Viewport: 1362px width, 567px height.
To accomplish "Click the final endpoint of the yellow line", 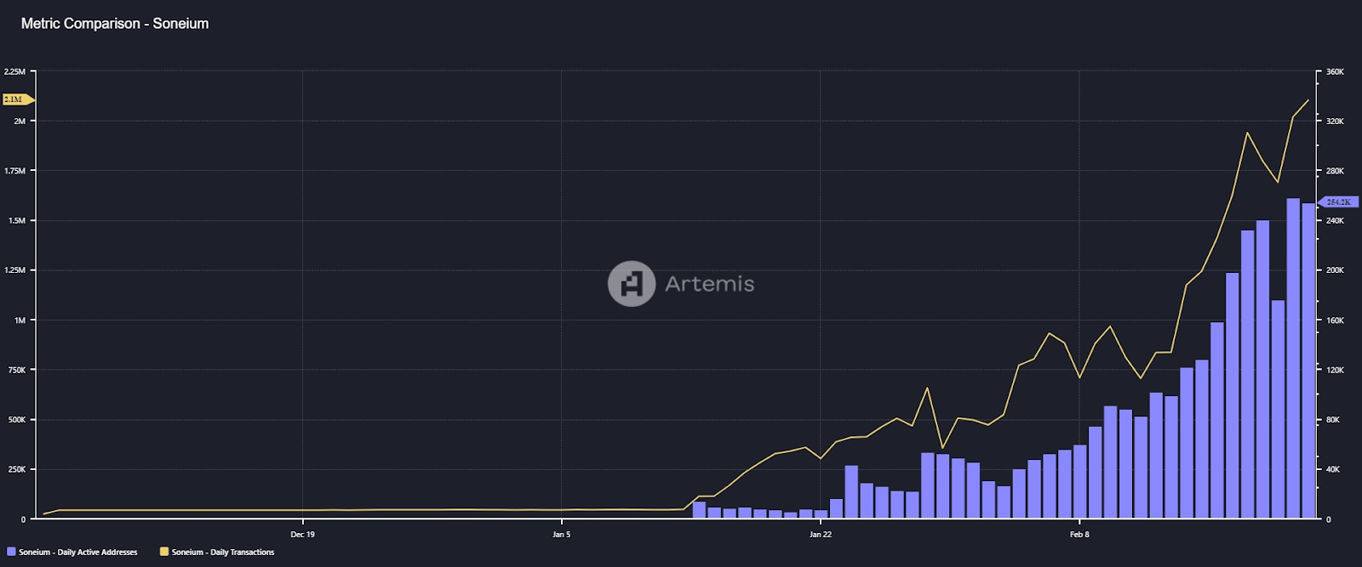I will point(1308,100).
